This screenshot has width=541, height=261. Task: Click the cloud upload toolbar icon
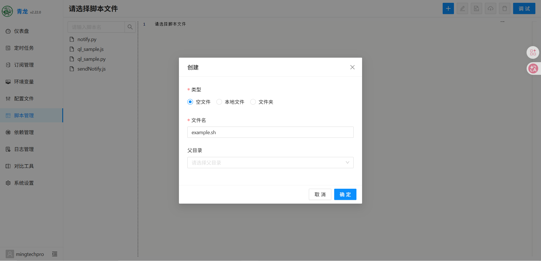point(491,8)
